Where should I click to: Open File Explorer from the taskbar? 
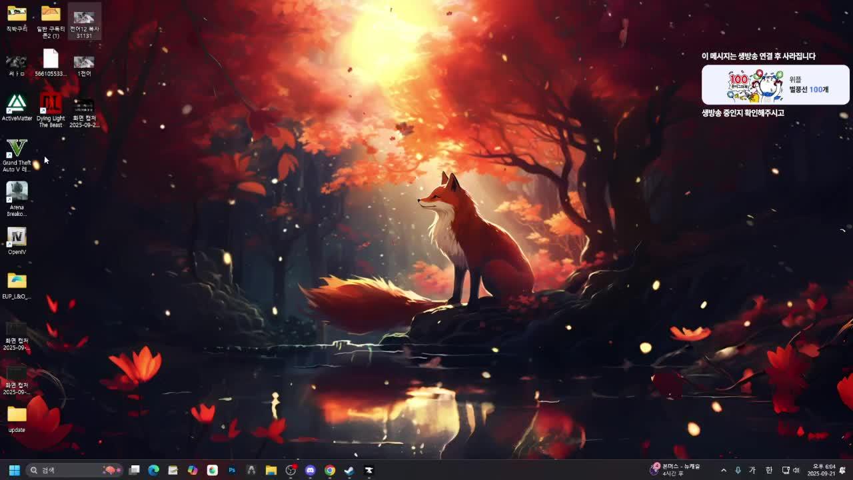[x=271, y=470]
